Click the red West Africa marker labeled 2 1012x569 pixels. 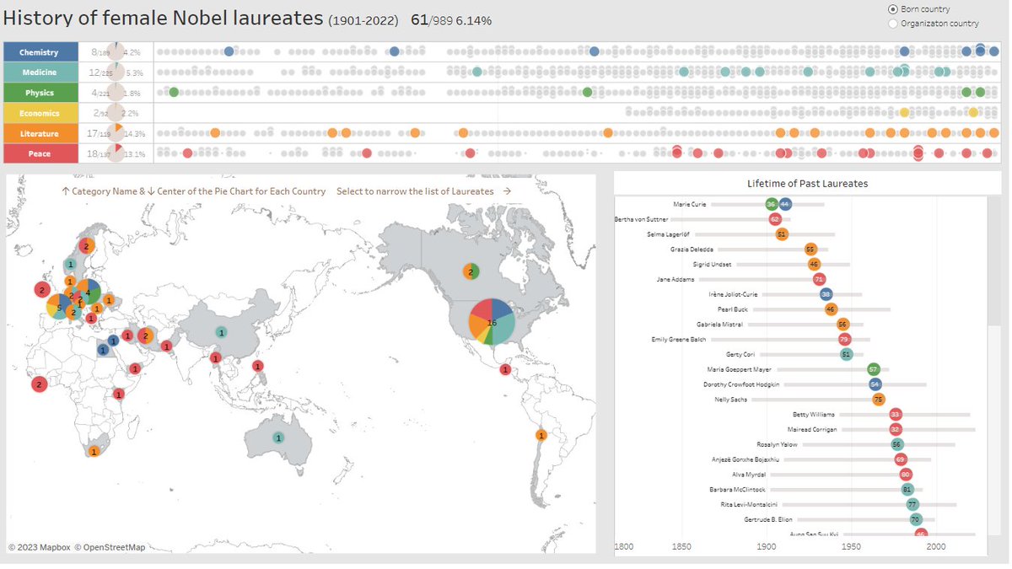pos(39,384)
